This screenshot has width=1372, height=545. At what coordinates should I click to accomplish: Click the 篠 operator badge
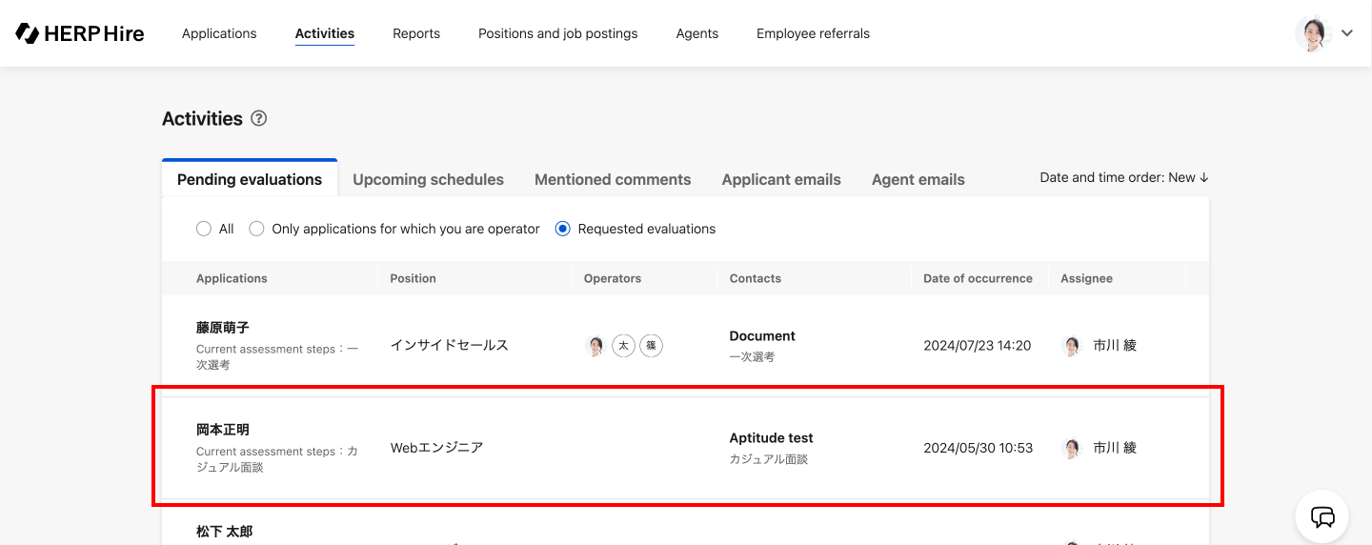point(651,346)
